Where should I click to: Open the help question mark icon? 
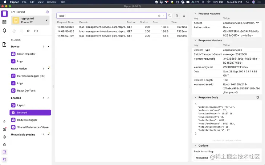click(4, 137)
